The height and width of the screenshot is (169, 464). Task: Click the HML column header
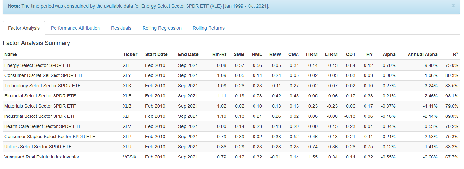[x=257, y=54]
